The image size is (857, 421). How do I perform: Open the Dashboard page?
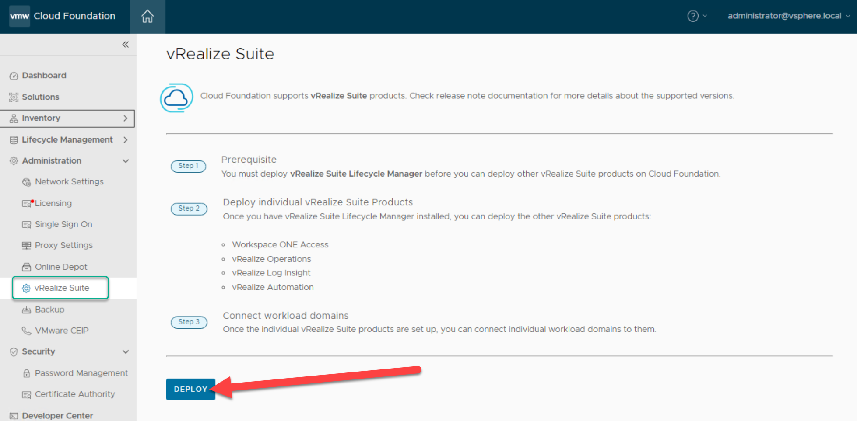pyautogui.click(x=44, y=76)
